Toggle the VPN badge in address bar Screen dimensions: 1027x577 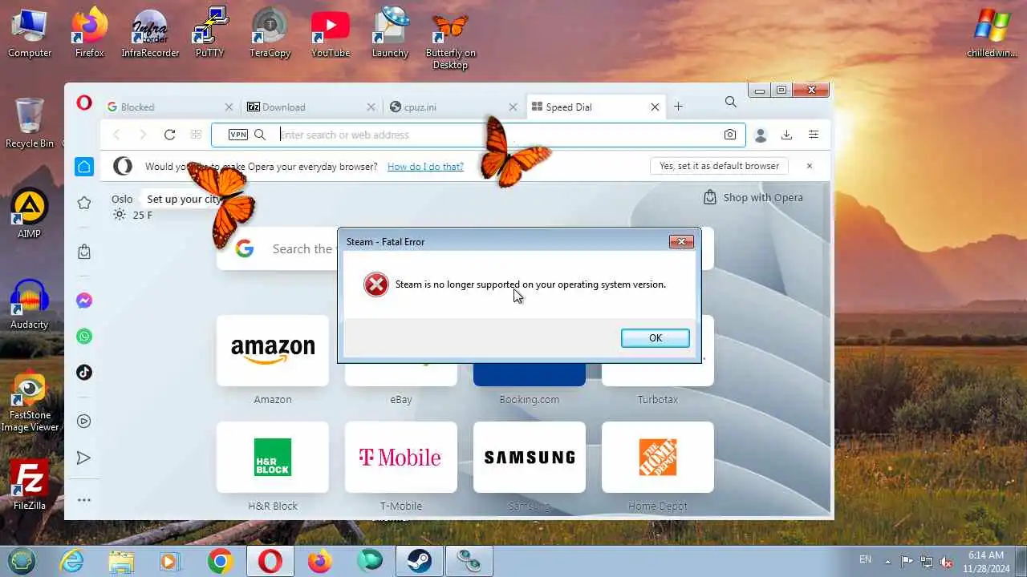(238, 135)
